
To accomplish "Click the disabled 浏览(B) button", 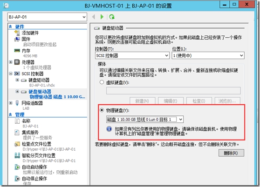I will click(x=227, y=101).
